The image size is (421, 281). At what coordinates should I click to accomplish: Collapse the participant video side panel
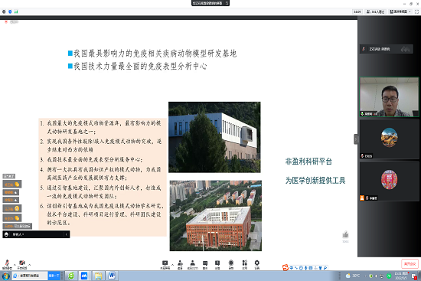click(356, 139)
